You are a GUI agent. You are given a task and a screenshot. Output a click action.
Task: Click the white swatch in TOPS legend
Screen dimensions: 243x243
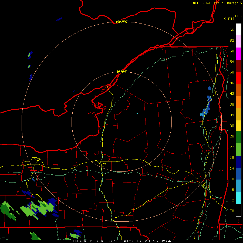tap(238, 30)
